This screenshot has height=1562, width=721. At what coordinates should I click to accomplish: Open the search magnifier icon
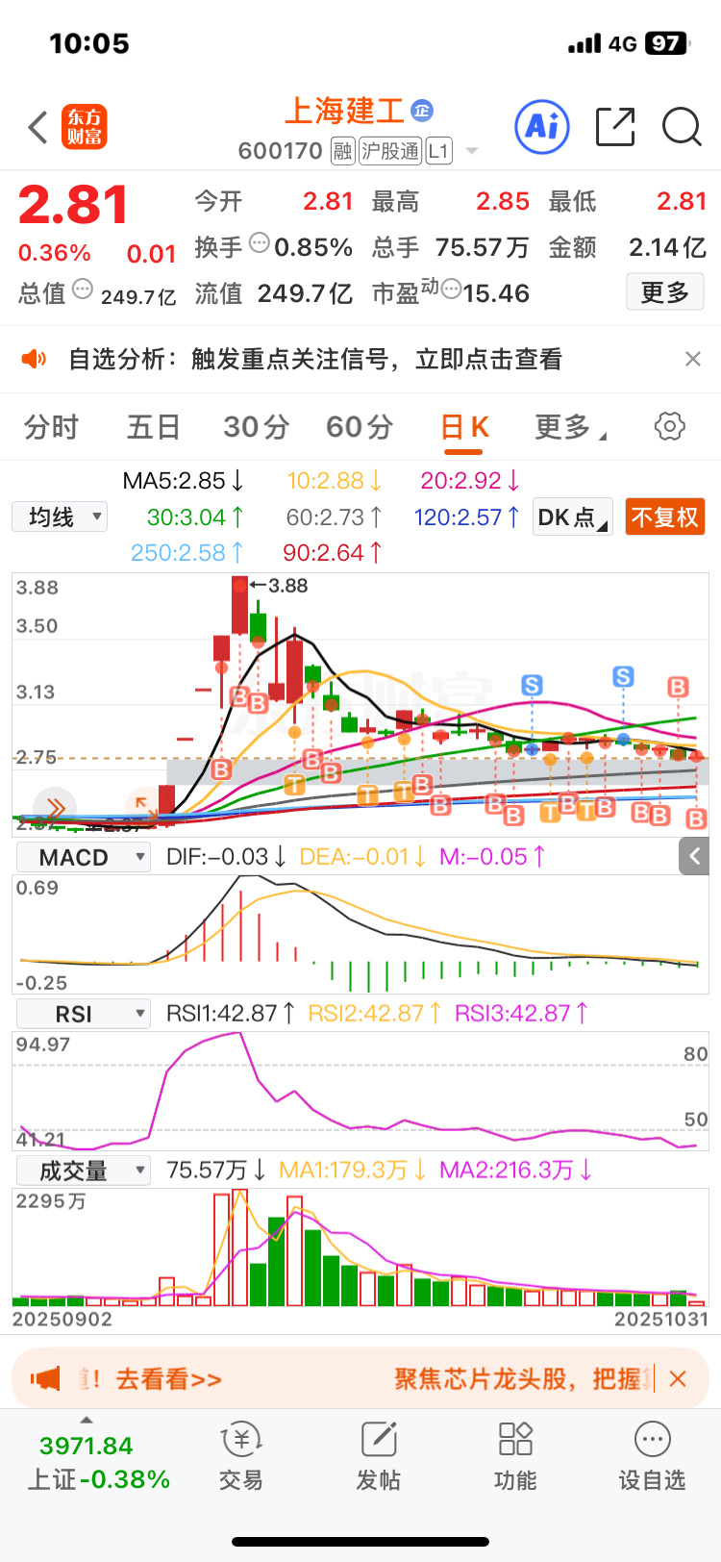tap(682, 127)
